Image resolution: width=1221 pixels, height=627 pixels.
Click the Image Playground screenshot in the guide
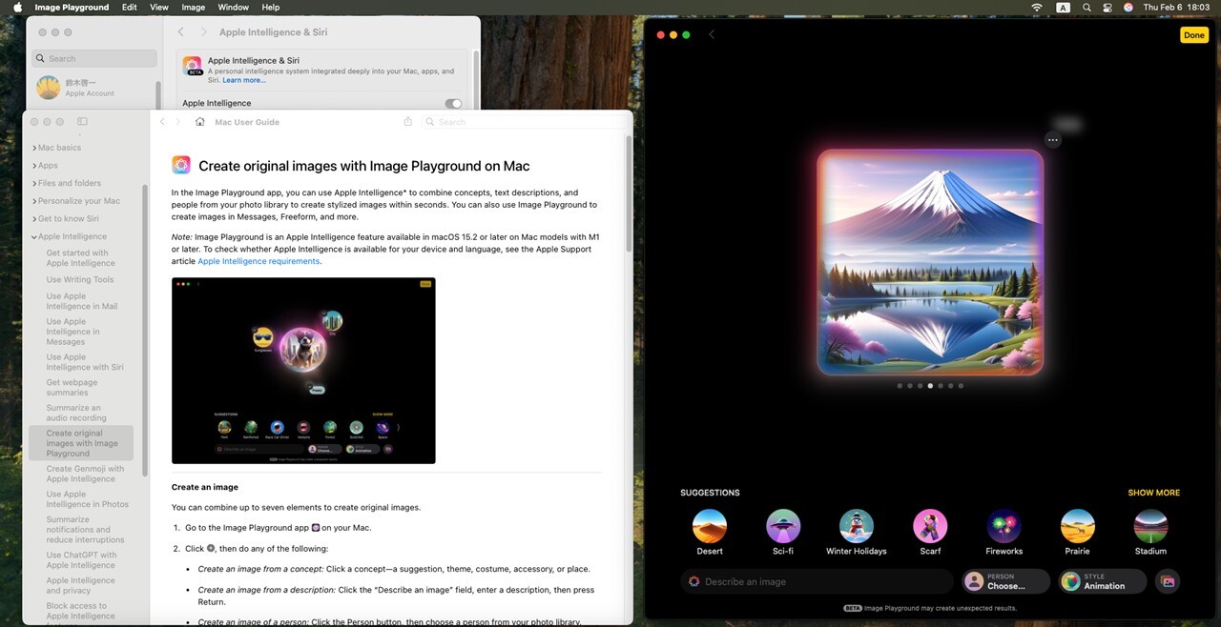(303, 371)
